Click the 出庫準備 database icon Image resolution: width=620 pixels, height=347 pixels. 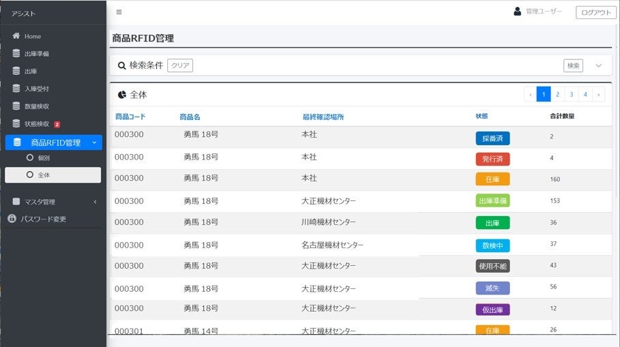point(16,53)
